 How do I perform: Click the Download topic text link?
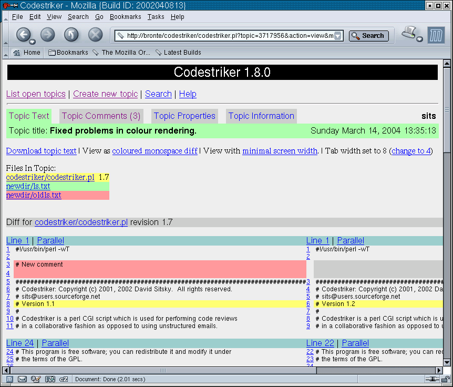click(x=41, y=151)
